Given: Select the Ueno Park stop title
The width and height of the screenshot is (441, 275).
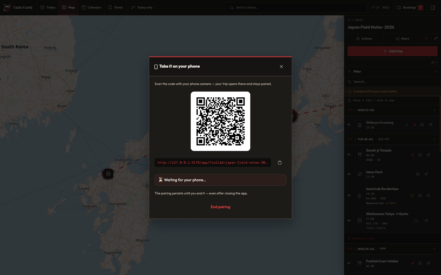Looking at the screenshot, I should pos(374,172).
